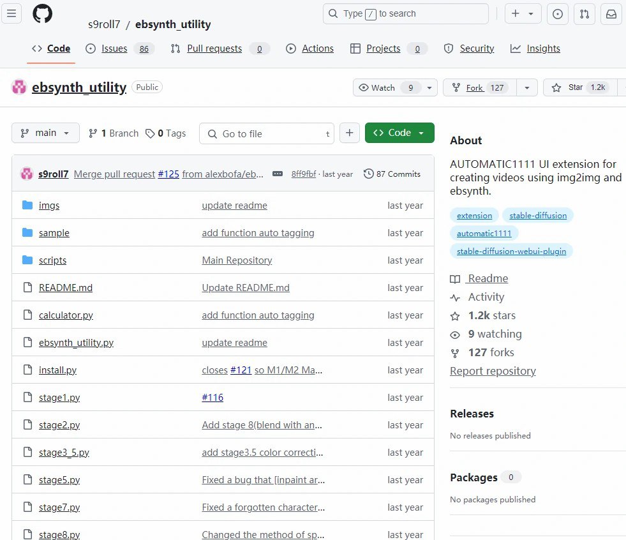Open the ebsynth_utility.py file
The image size is (626, 540).
(x=76, y=343)
